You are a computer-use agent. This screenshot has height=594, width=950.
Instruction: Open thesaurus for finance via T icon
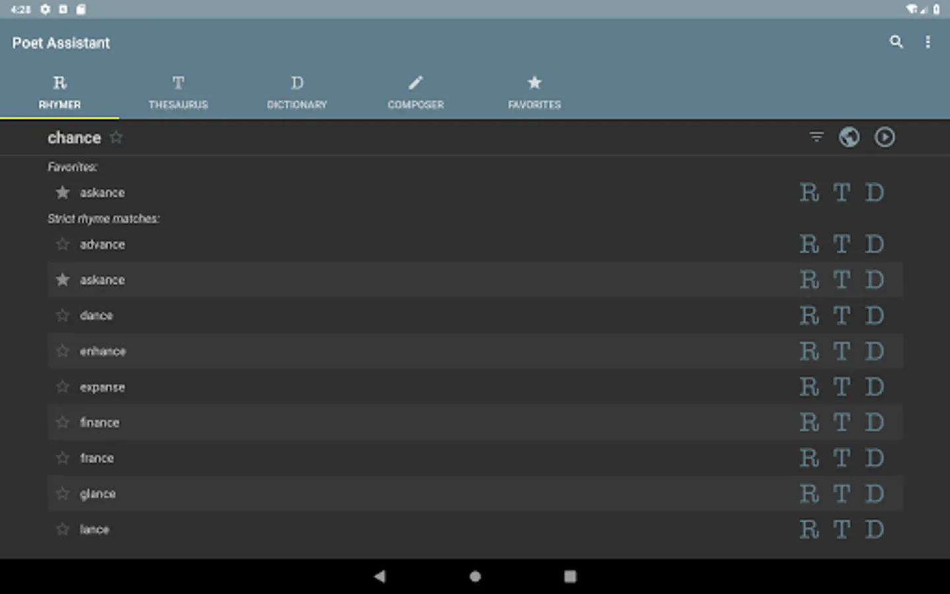[x=842, y=422]
